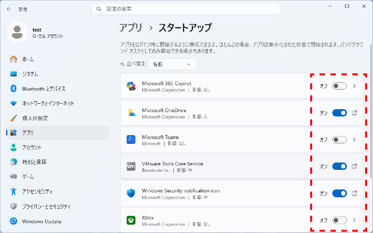Expand Xbox details chevron

[354, 220]
